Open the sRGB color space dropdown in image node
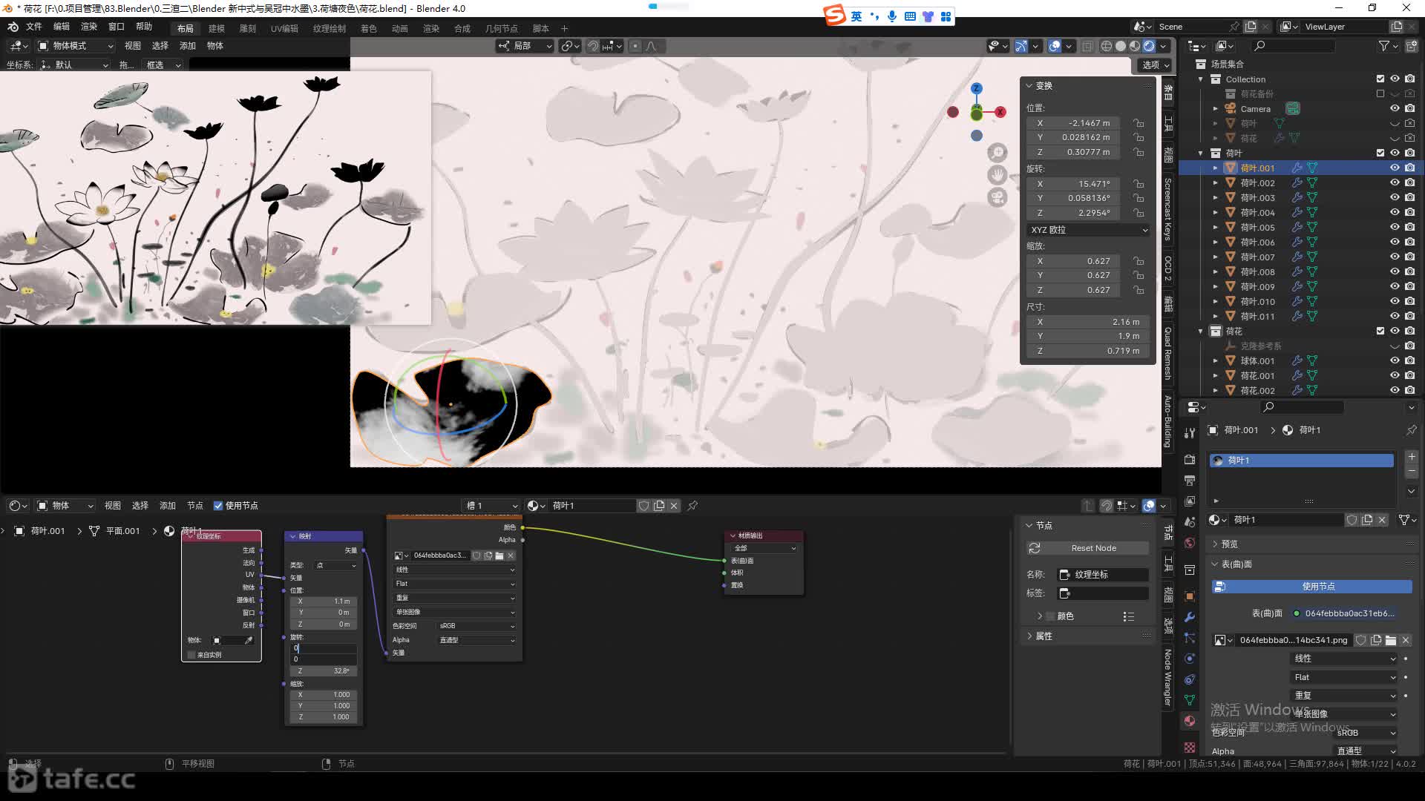The height and width of the screenshot is (801, 1425). click(x=476, y=626)
